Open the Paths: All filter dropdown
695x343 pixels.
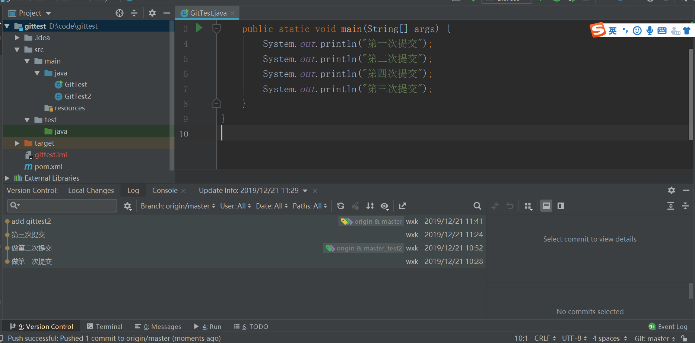pos(310,206)
